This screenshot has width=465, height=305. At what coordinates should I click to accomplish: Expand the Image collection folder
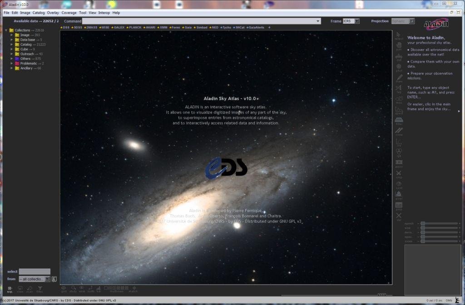pos(12,35)
